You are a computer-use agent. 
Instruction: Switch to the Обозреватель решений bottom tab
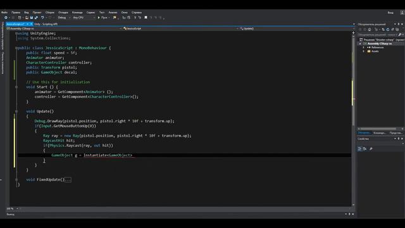364,133
